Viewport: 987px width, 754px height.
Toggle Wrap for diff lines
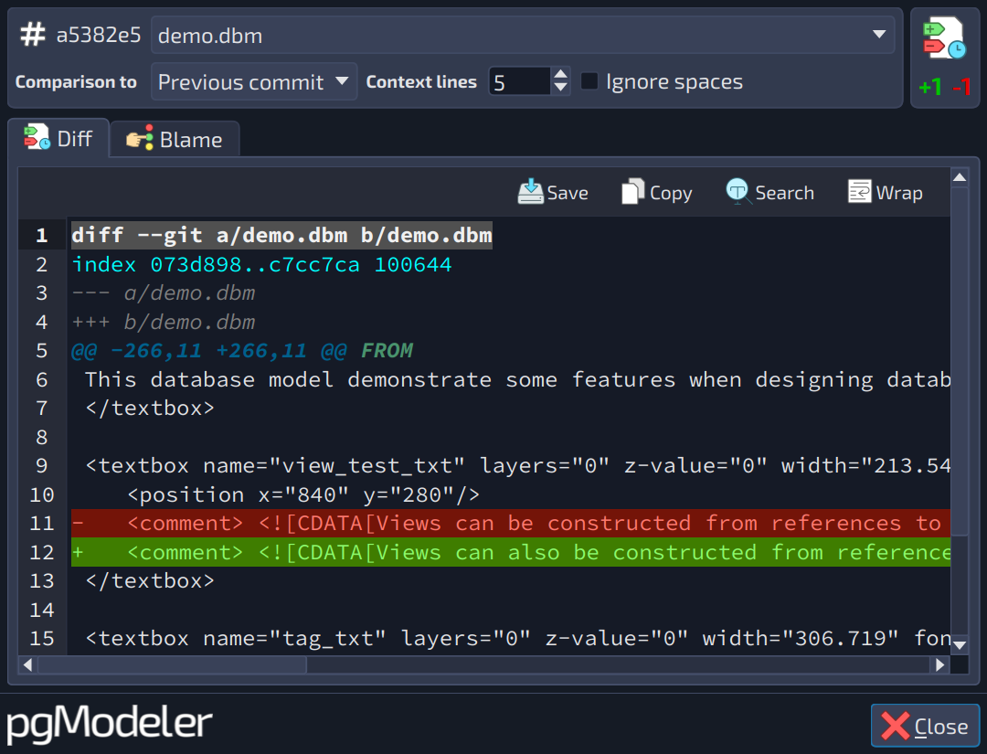pos(885,192)
